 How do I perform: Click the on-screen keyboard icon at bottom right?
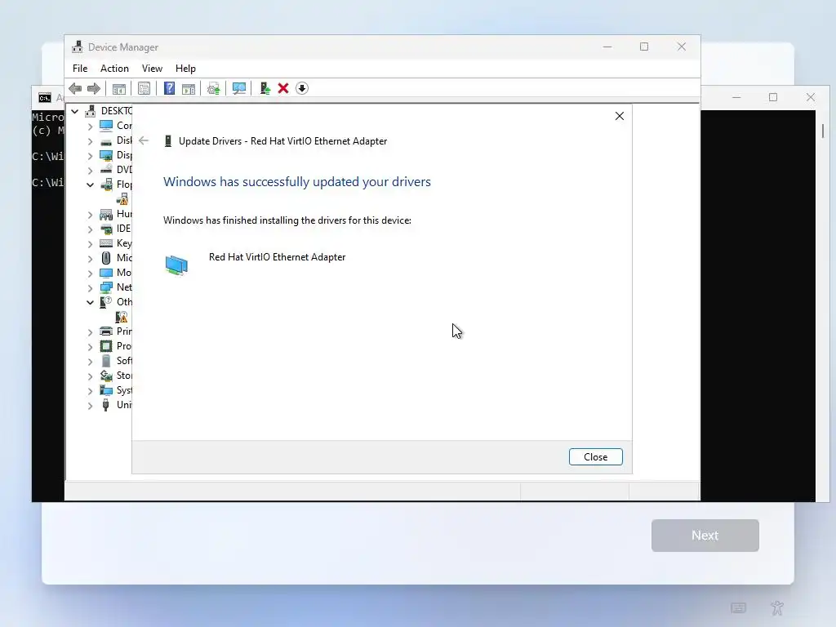click(x=738, y=607)
